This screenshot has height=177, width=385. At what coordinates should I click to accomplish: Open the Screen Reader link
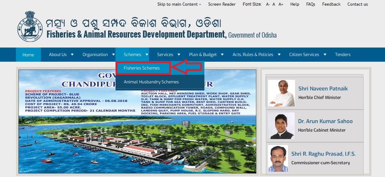[x=222, y=4]
